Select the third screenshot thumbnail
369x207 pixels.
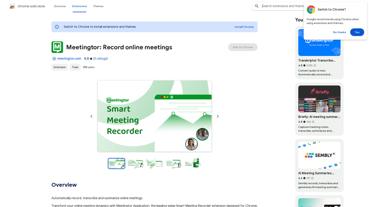(x=155, y=163)
